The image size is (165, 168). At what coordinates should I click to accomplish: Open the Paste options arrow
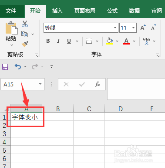[x=12, y=45]
